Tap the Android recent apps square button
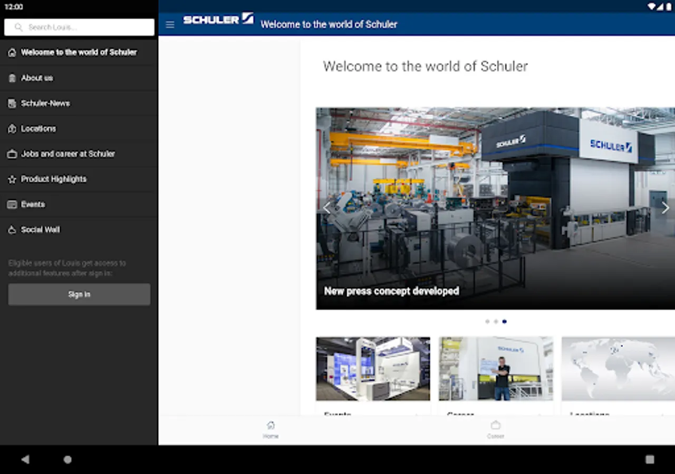Image resolution: width=675 pixels, height=474 pixels. pos(650,459)
